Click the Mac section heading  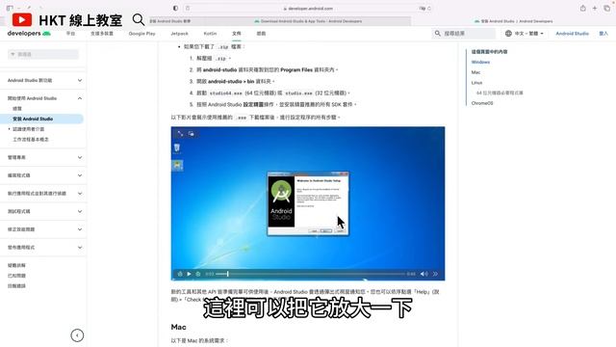point(178,327)
